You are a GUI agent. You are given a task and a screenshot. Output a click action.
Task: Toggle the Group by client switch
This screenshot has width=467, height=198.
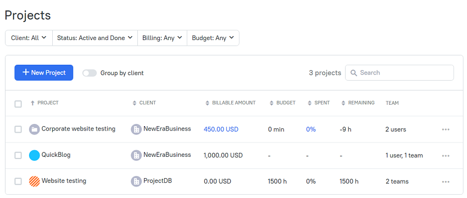pos(90,73)
